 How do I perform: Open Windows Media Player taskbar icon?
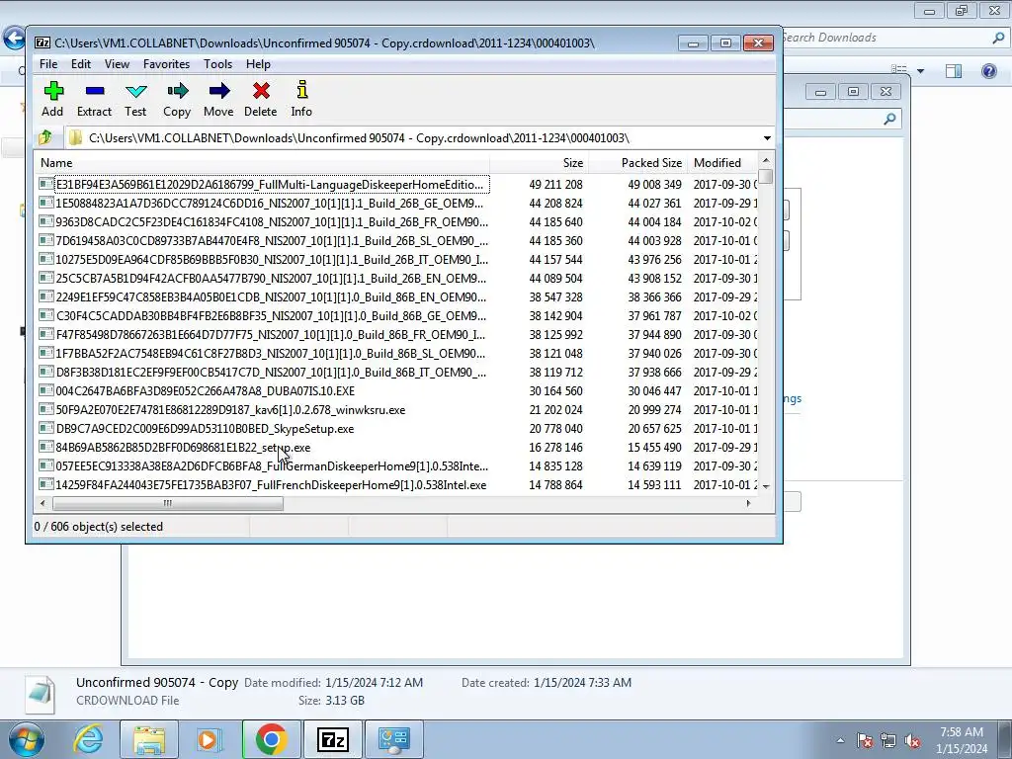210,739
